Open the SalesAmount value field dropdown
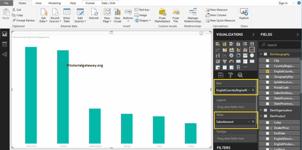302x150 pixels. pos(249,122)
